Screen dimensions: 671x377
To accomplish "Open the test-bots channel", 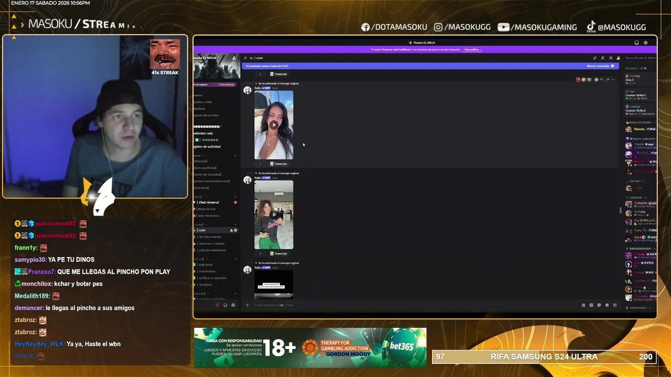I will click(201, 188).
